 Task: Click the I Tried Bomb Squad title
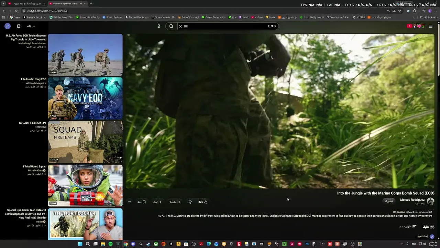tap(35, 167)
